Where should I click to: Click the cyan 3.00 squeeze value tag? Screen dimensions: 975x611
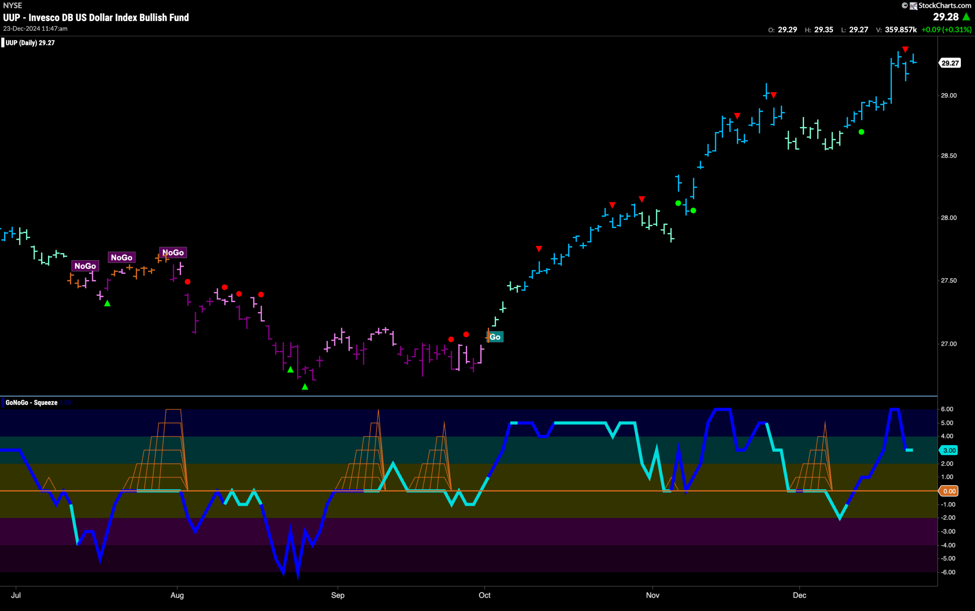point(949,450)
